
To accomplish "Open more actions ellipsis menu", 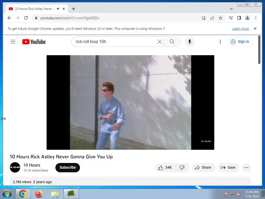I will click(x=246, y=168).
